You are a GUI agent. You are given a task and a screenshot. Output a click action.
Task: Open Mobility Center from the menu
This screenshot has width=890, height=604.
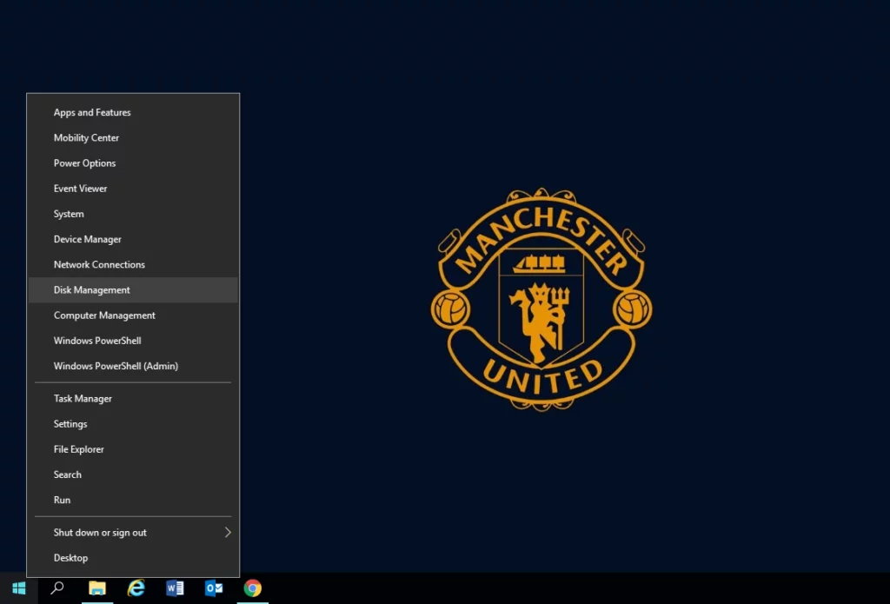click(x=86, y=138)
